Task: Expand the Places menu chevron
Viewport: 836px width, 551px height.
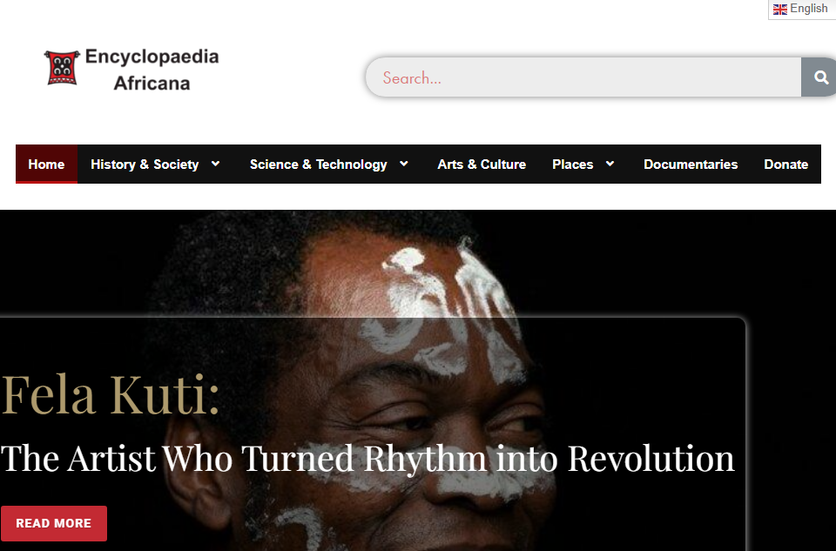Action: 610,164
